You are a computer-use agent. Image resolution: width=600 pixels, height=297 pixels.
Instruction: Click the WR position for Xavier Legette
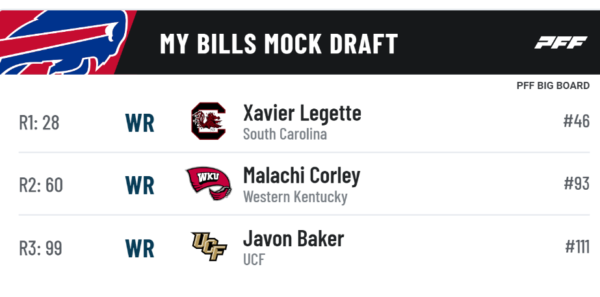(140, 123)
